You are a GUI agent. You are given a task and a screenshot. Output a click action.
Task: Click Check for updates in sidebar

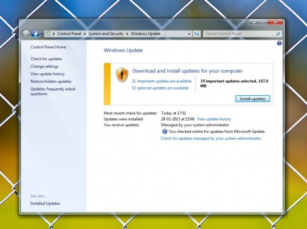(x=46, y=59)
